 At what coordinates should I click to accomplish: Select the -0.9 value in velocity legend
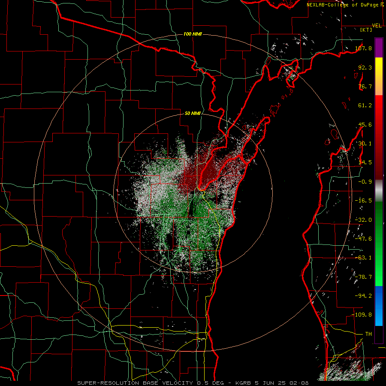coord(365,182)
